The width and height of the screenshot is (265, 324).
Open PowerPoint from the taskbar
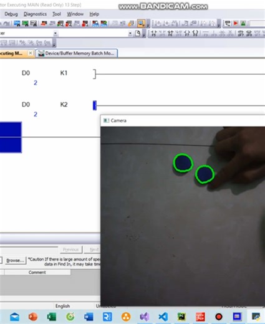33,317
